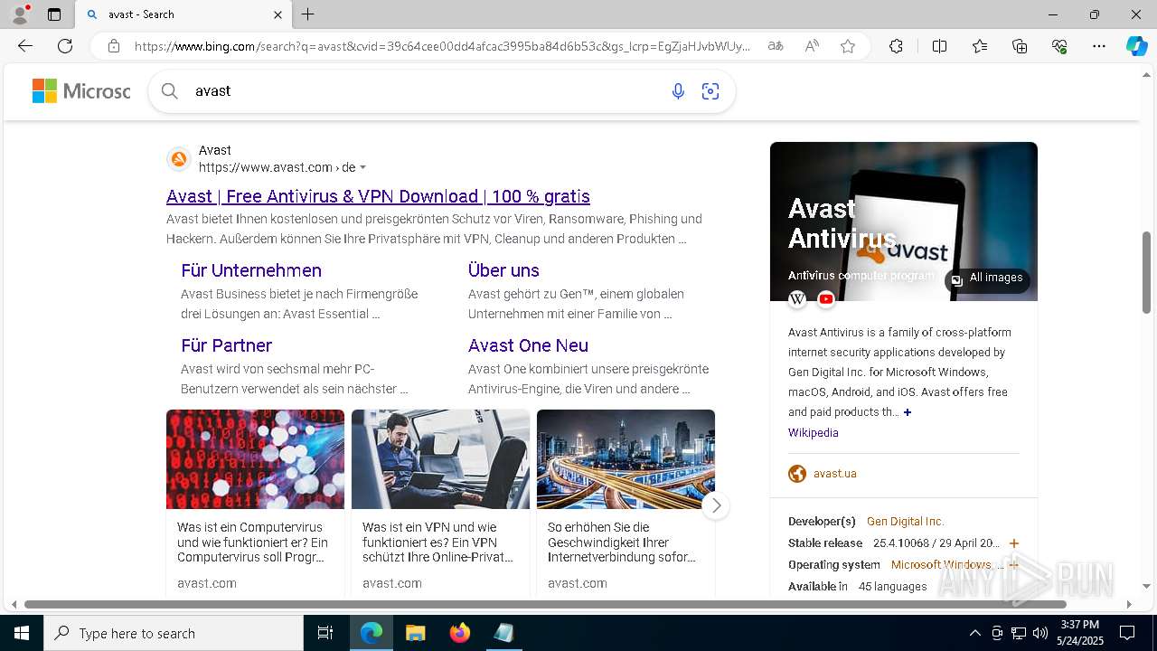Viewport: 1157px width, 651px height.
Task: Open the Avast One Neu sitelink
Action: pos(528,345)
